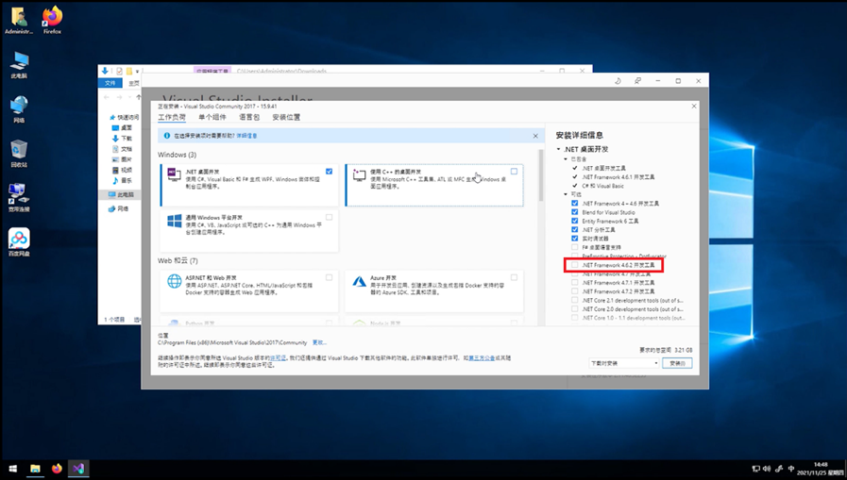Open the 回收站 recycle bin desktop icon

19,153
